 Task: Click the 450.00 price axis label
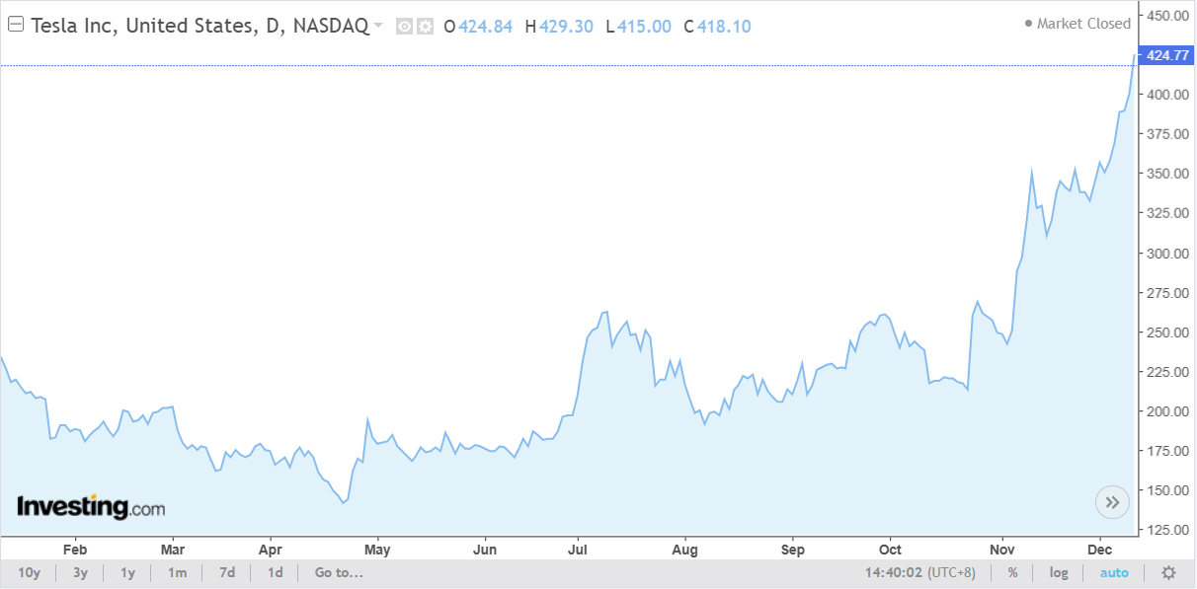(1169, 15)
